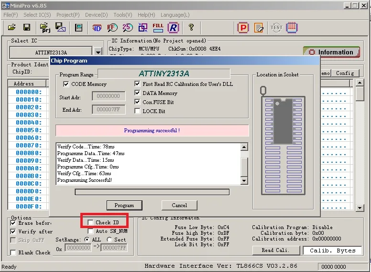
Task: Toggle Verify after checkbox
Action: (x=13, y=231)
